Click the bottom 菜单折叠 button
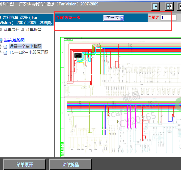 pyautogui.click(x=70, y=164)
